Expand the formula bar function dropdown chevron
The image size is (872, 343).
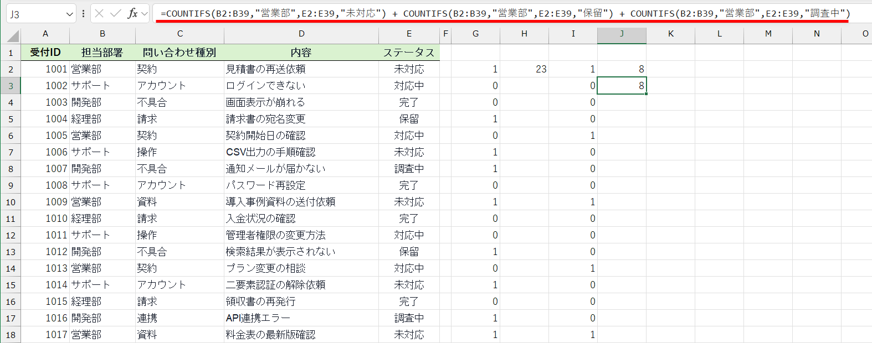pyautogui.click(x=145, y=13)
